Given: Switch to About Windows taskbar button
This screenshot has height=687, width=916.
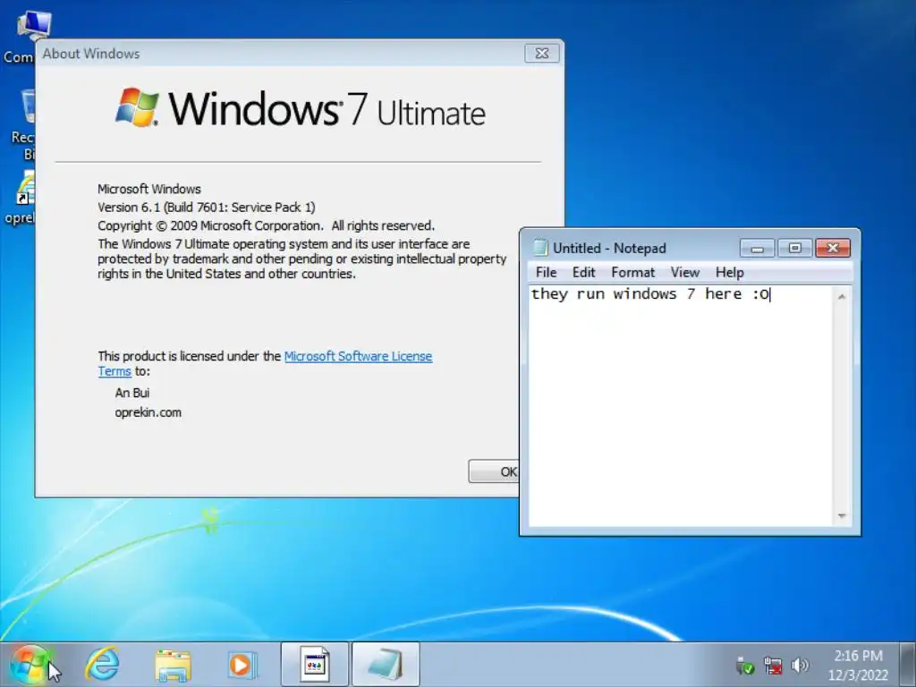Looking at the screenshot, I should [x=315, y=665].
